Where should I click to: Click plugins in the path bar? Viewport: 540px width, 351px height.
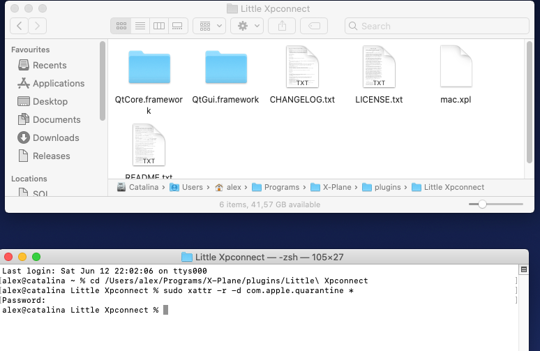click(382, 187)
